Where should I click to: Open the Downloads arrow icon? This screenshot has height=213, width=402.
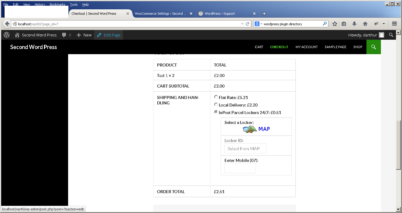tap(354, 24)
